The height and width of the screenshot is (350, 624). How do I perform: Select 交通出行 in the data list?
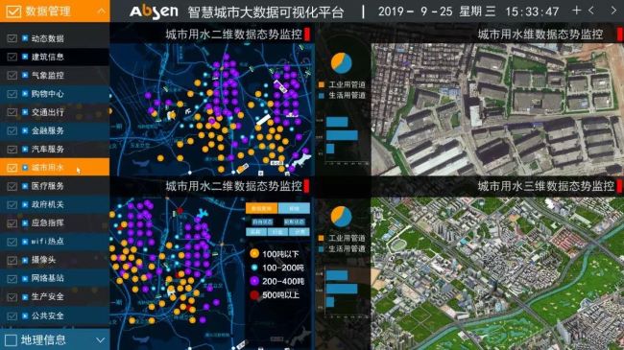55,112
